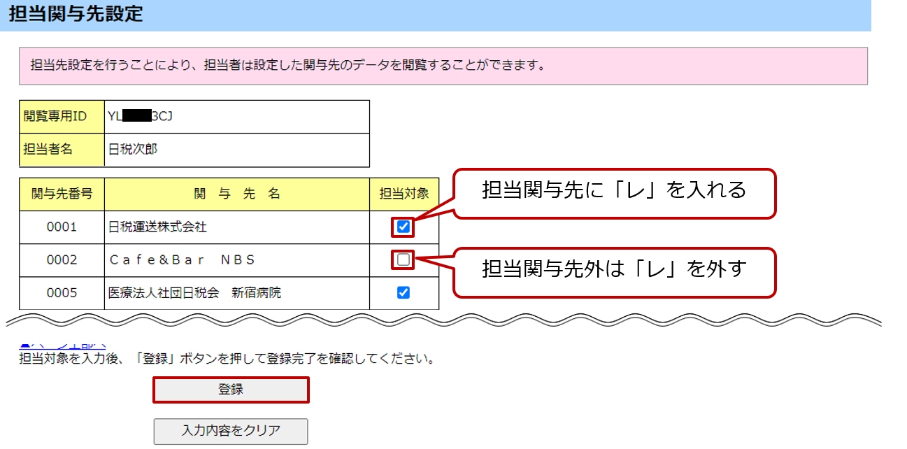This screenshot has width=907, height=449.
Task: Click client number 0002
Action: tap(62, 260)
